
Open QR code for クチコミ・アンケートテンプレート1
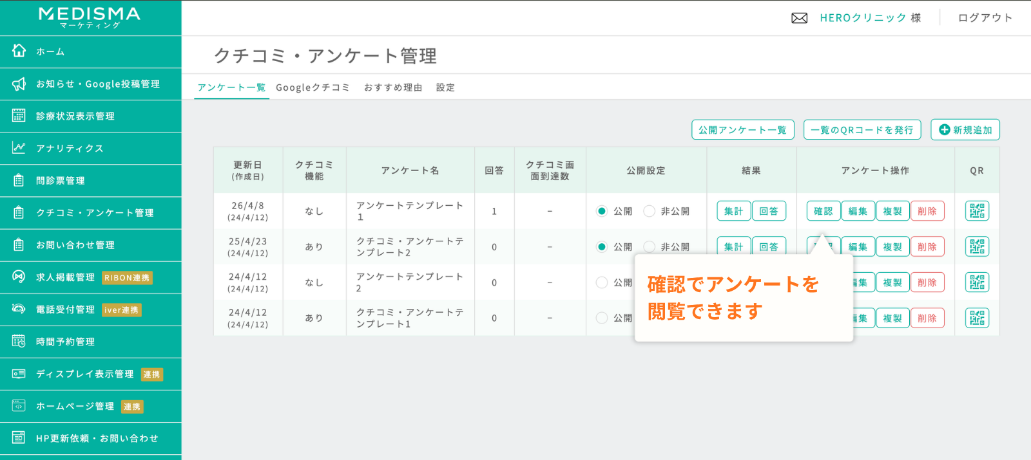(977, 318)
